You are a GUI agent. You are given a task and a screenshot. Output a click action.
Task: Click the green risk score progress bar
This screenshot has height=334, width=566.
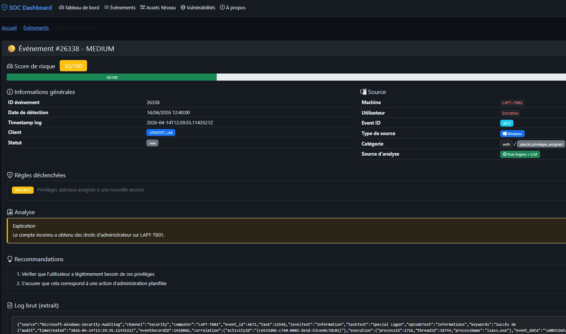(x=112, y=77)
